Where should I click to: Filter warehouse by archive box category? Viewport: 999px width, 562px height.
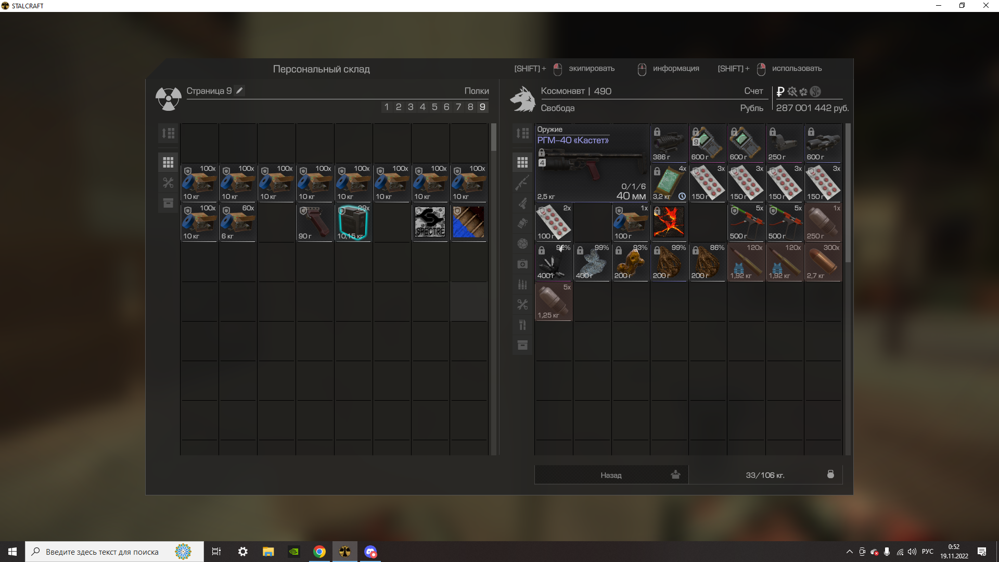click(x=168, y=203)
